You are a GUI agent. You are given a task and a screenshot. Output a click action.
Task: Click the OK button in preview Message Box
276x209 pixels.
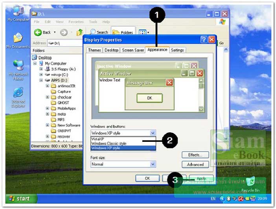click(x=149, y=98)
